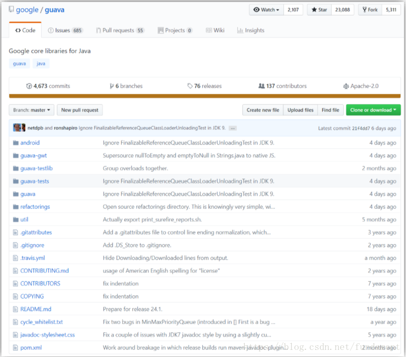406x357 pixels.
Task: Open the Watch dropdown button
Action: pyautogui.click(x=267, y=10)
